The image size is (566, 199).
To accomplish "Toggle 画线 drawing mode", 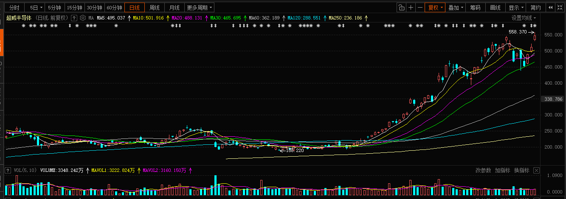I will pyautogui.click(x=495, y=8).
